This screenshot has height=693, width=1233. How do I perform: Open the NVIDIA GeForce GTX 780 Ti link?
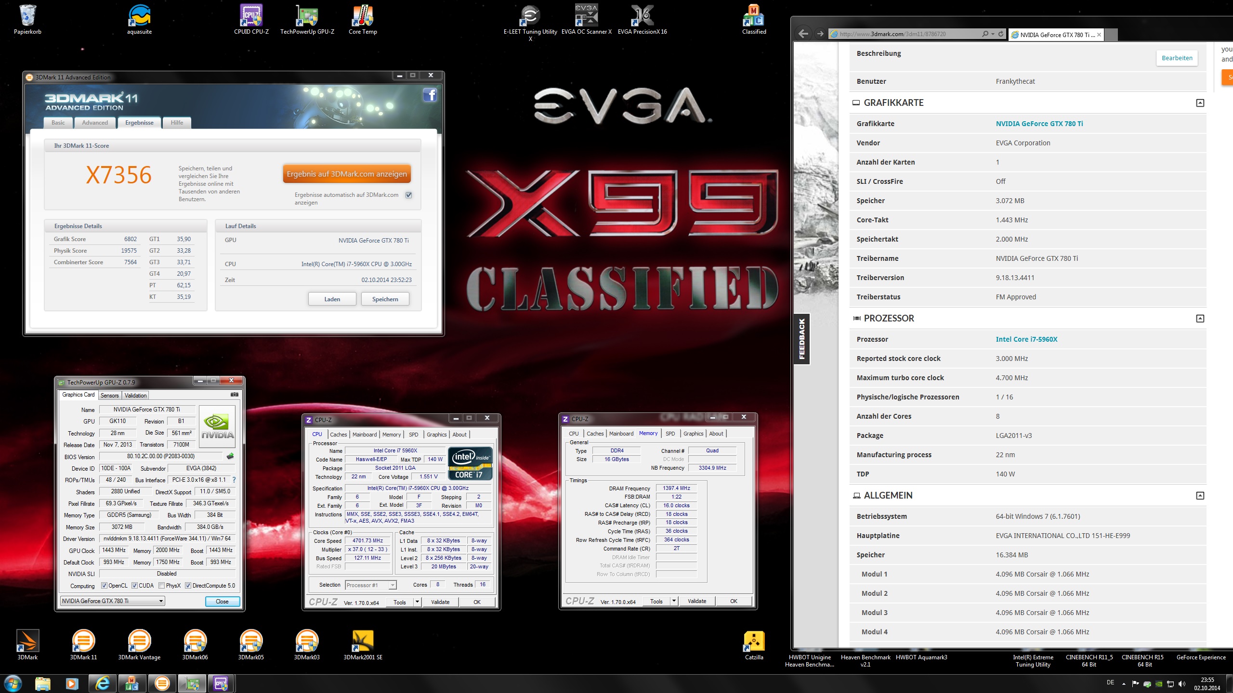pyautogui.click(x=1039, y=124)
